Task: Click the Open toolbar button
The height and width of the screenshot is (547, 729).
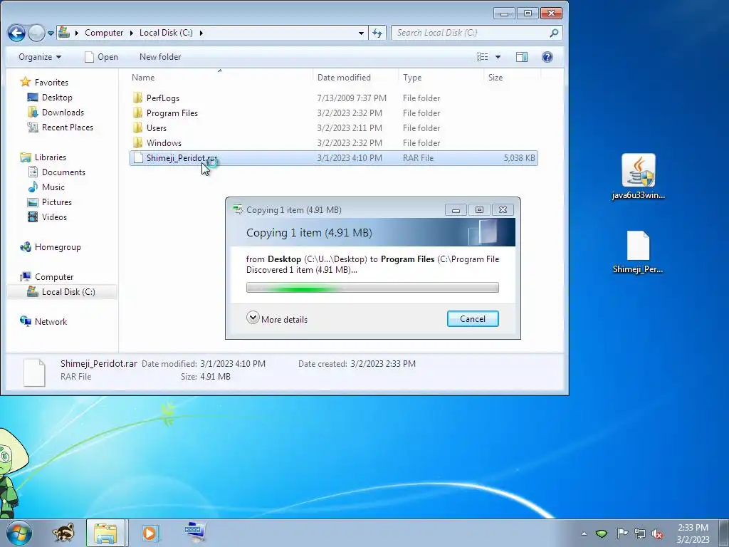Action: (101, 57)
